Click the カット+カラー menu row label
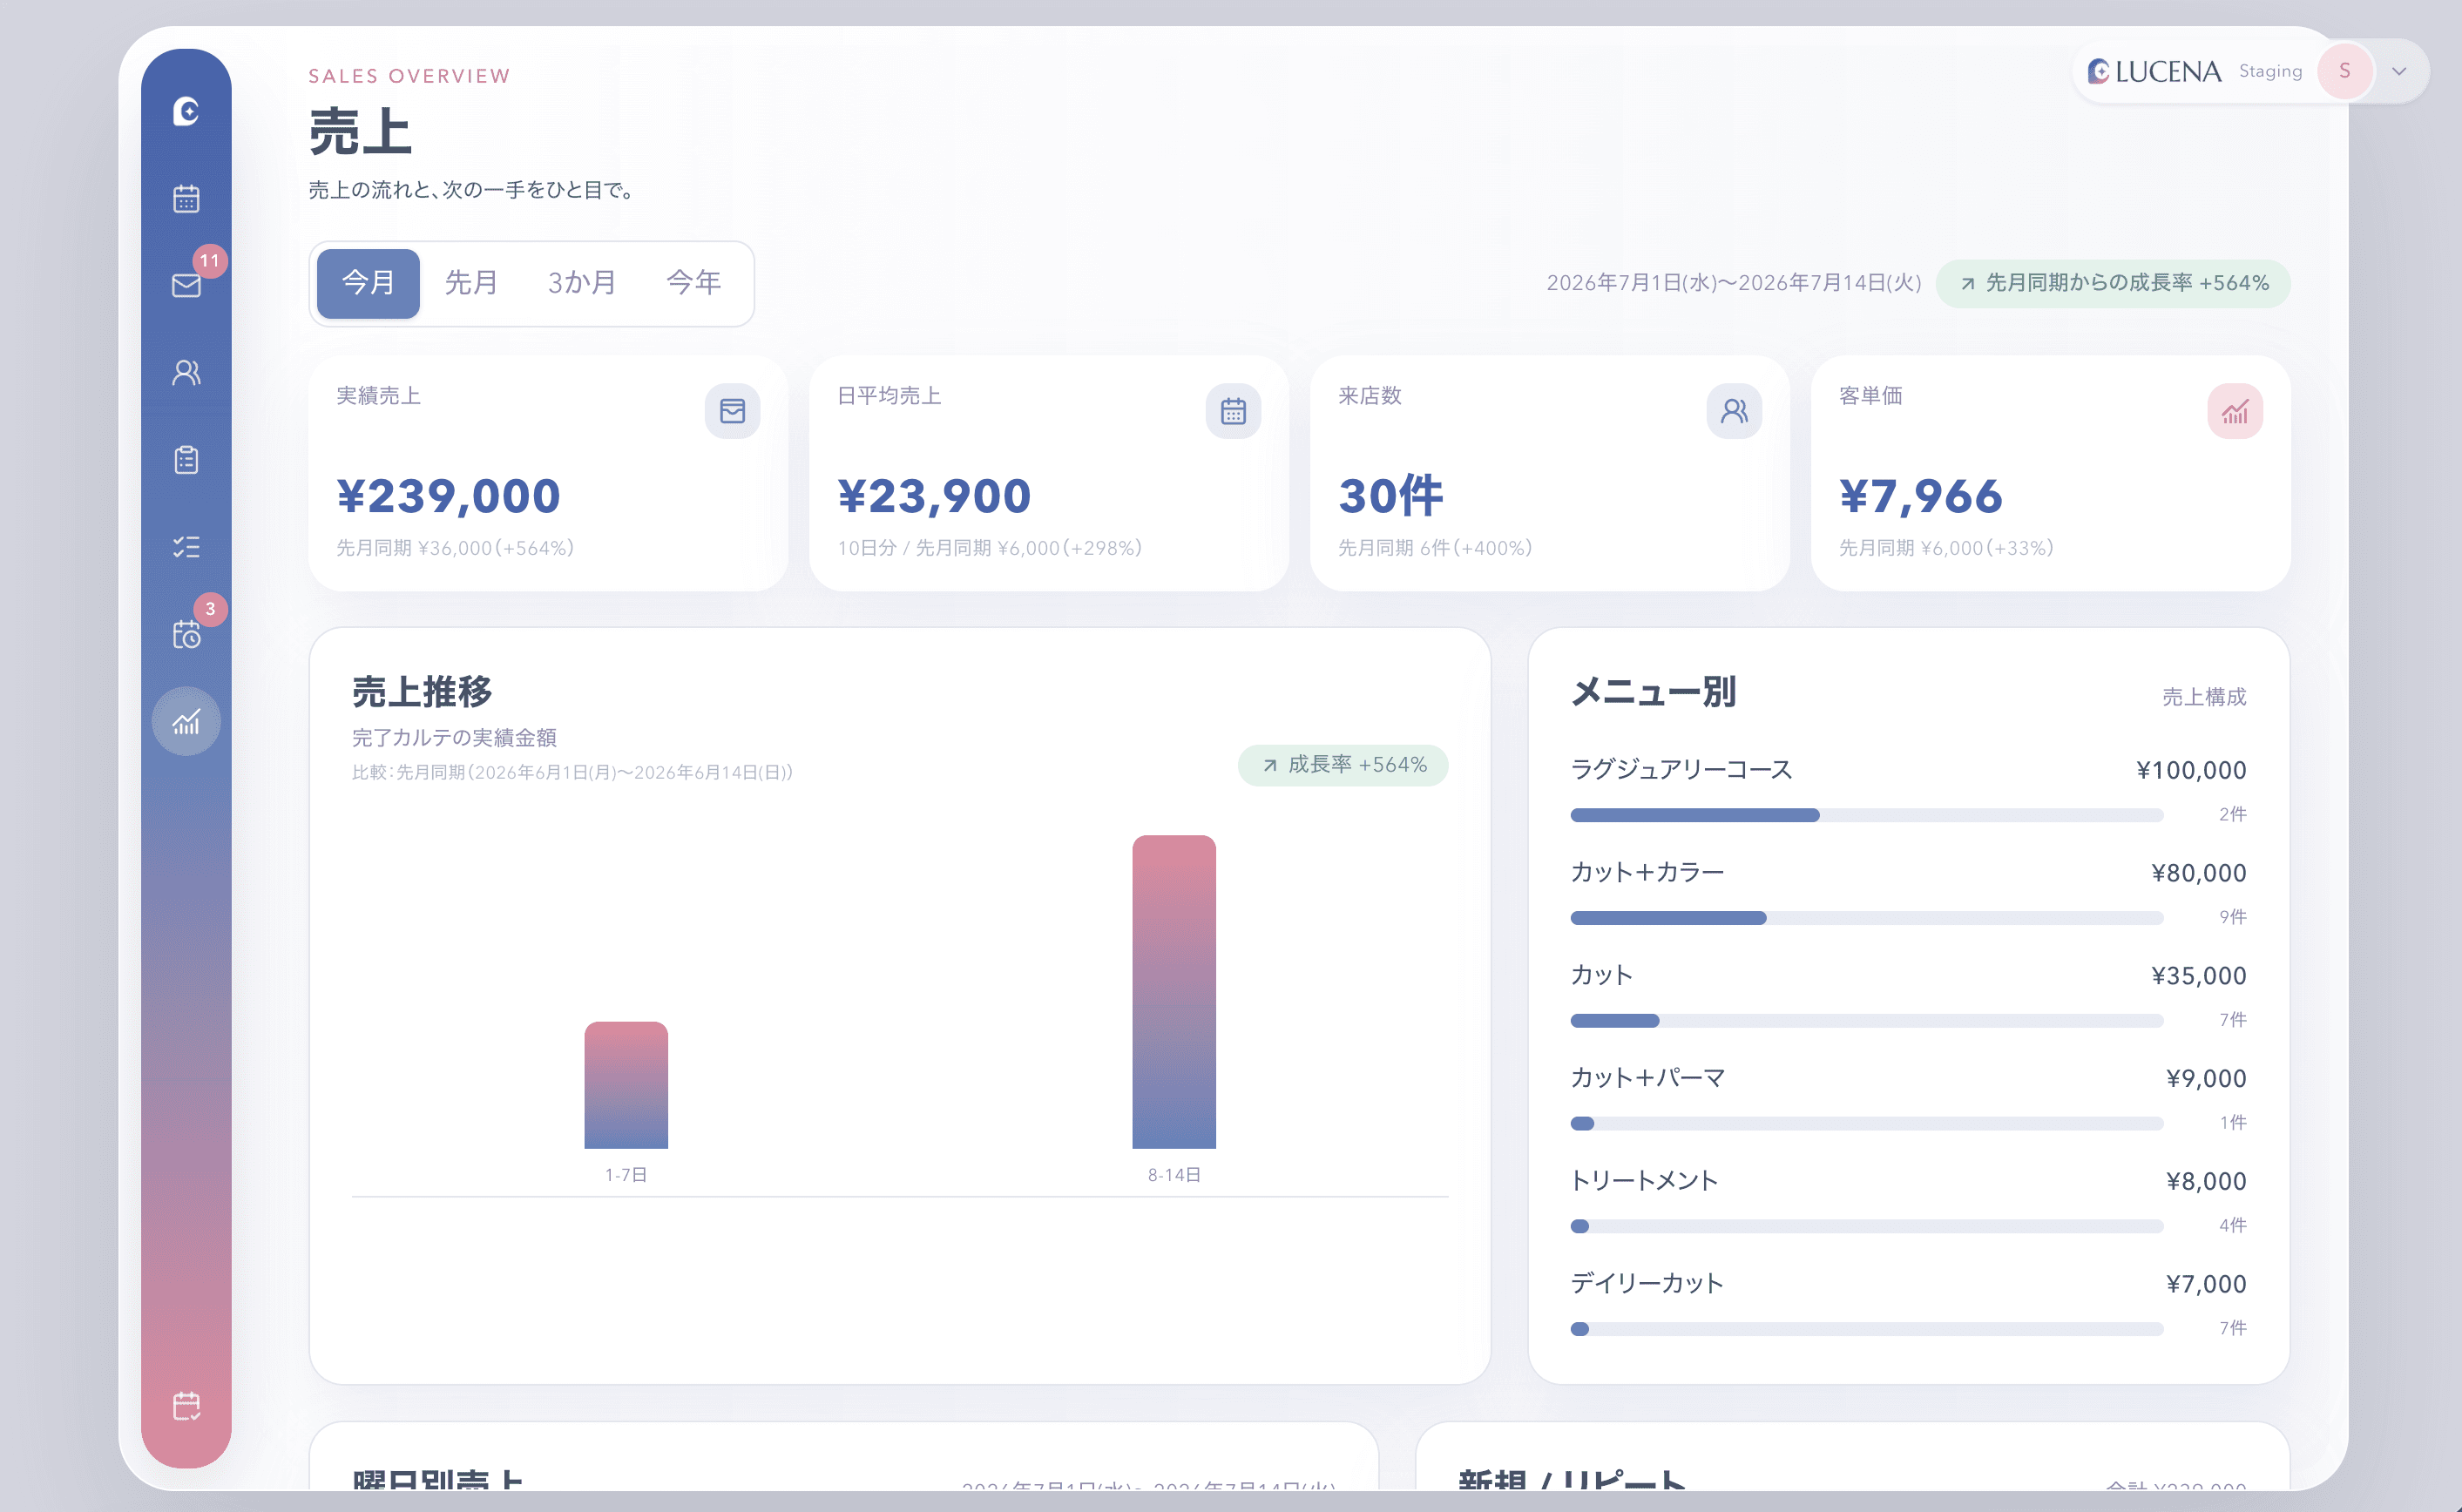 (1647, 873)
